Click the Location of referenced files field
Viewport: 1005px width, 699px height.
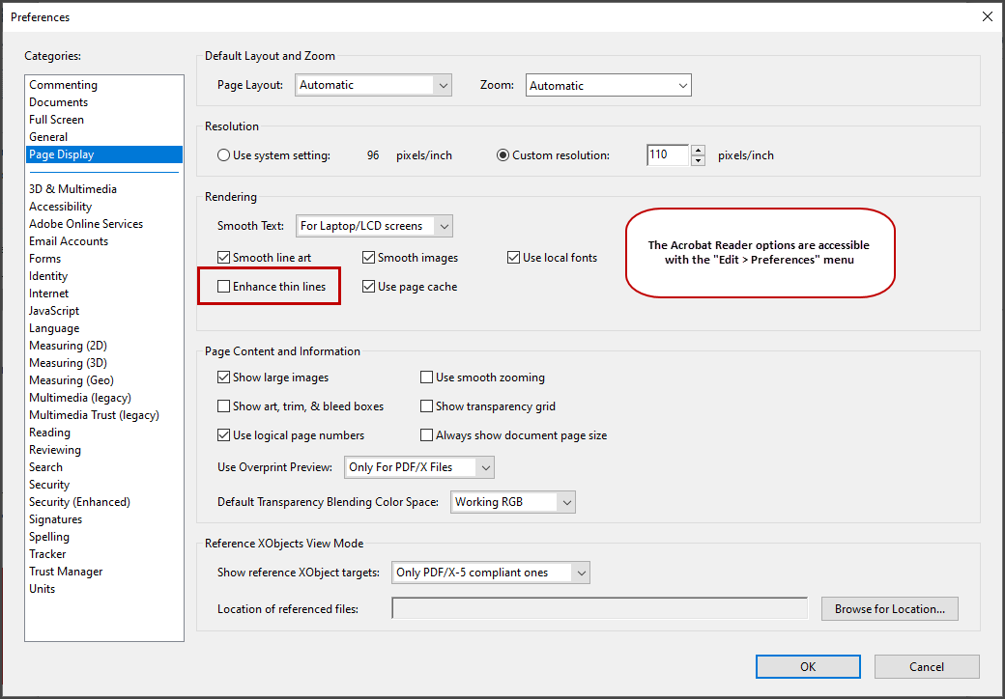click(x=599, y=609)
